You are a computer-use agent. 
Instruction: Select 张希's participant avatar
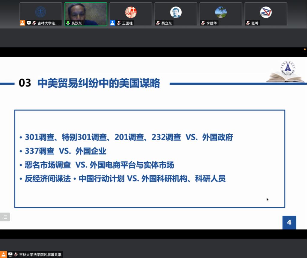click(266, 12)
